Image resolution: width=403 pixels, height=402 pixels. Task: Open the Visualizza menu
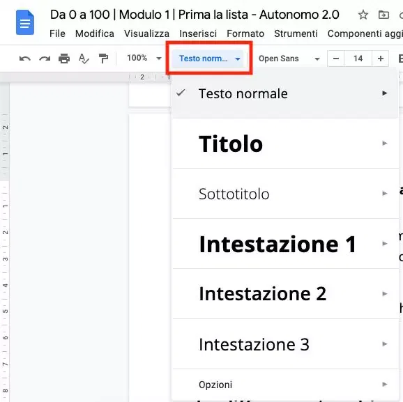point(146,33)
